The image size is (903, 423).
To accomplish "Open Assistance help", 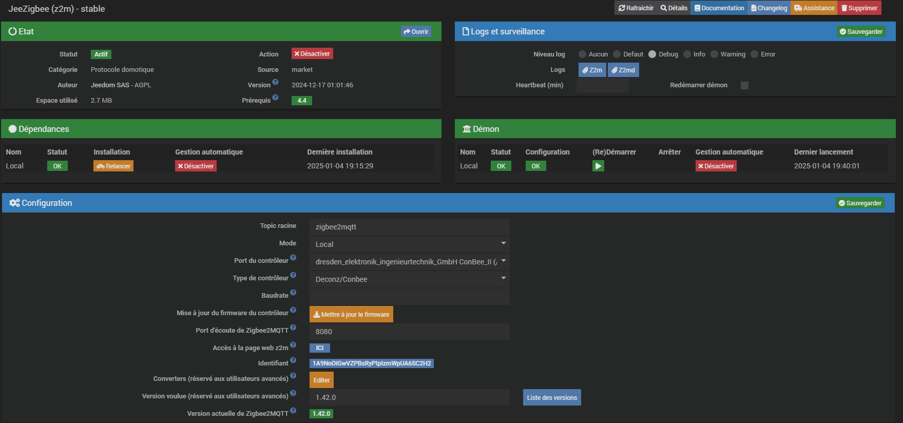I will tap(814, 8).
